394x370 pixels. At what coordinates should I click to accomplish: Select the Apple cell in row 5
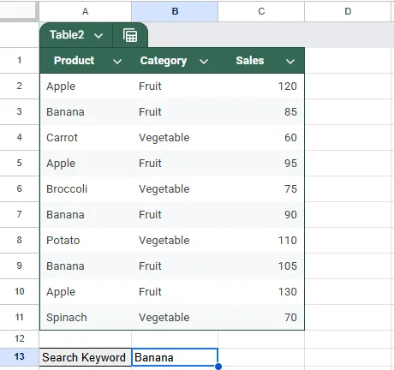(x=86, y=164)
